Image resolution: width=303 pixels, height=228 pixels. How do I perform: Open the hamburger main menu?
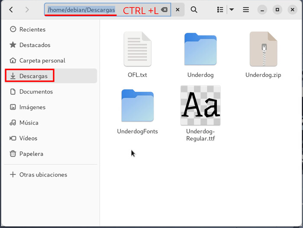(246, 10)
